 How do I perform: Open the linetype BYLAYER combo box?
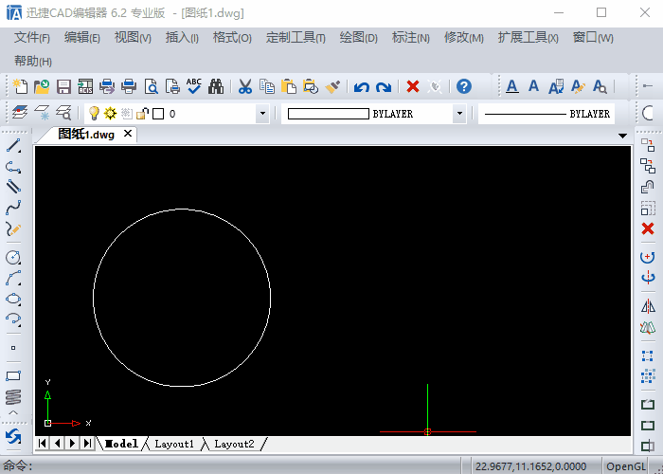pyautogui.click(x=547, y=114)
